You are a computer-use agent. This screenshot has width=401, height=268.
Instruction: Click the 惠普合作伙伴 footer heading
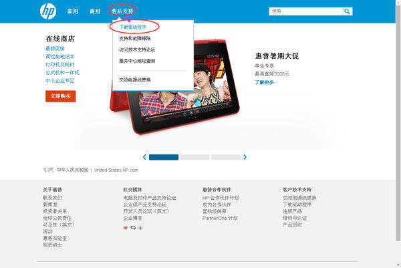point(217,190)
